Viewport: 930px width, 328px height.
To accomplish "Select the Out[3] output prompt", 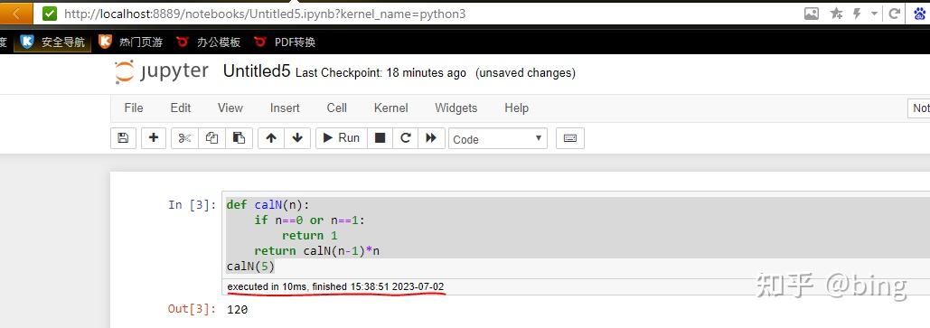I will [x=193, y=308].
